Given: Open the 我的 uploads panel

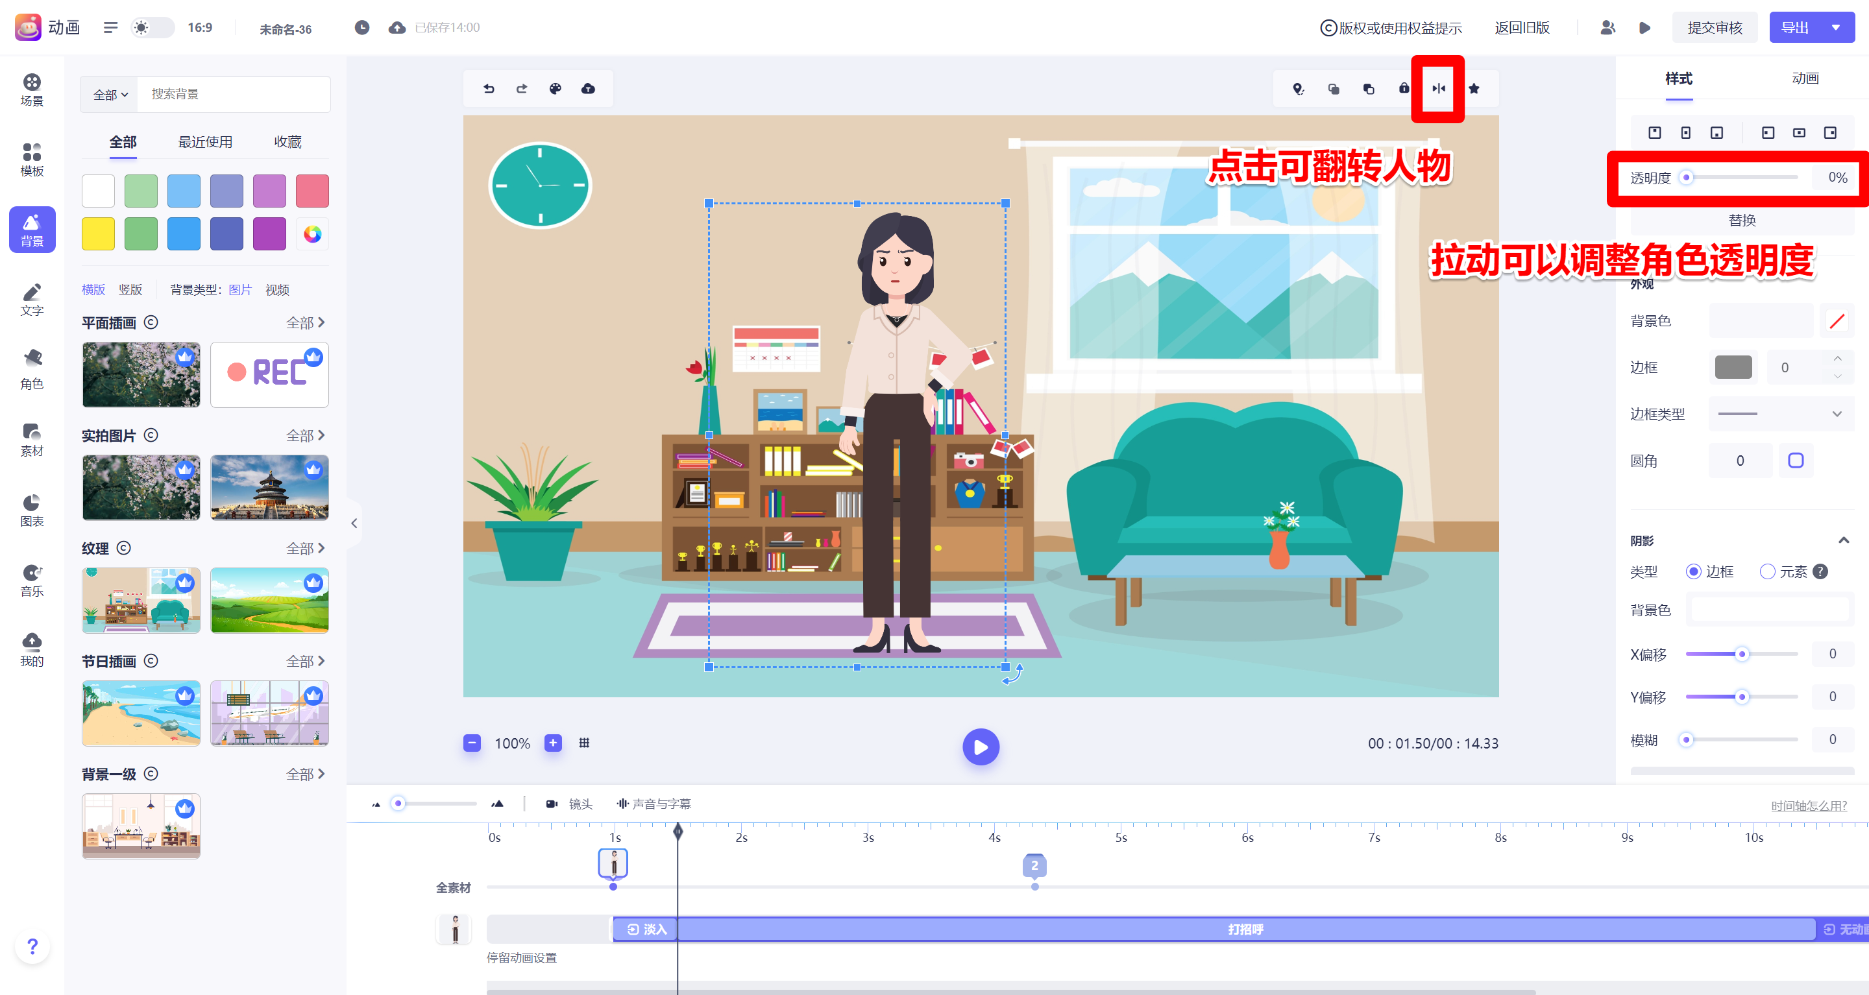Looking at the screenshot, I should 32,650.
